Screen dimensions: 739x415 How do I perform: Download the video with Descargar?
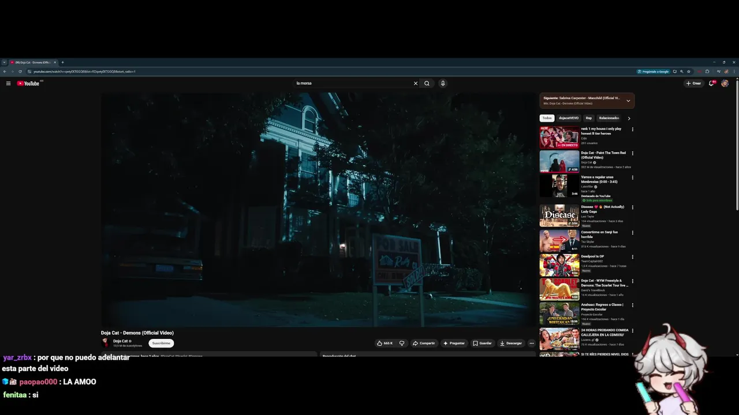511,343
